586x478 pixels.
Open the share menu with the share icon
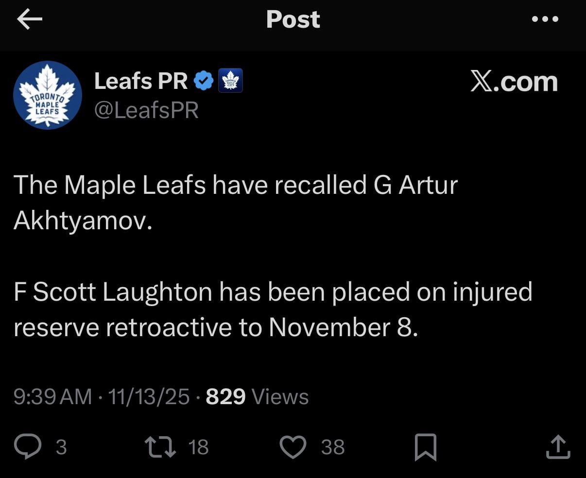pos(558,447)
